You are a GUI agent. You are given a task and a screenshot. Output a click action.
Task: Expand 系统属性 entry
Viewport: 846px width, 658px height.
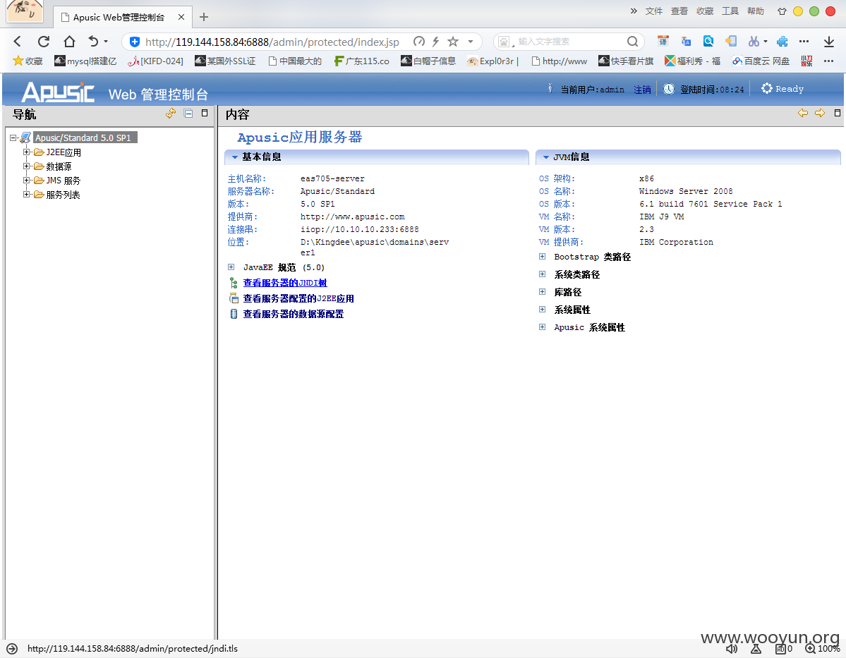542,309
